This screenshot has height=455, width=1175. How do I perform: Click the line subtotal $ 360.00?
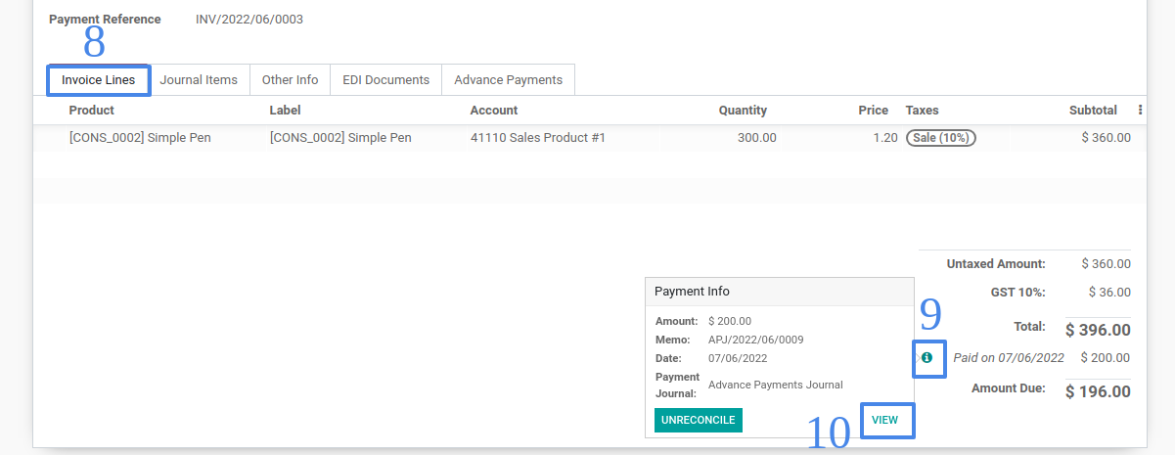click(x=1107, y=138)
